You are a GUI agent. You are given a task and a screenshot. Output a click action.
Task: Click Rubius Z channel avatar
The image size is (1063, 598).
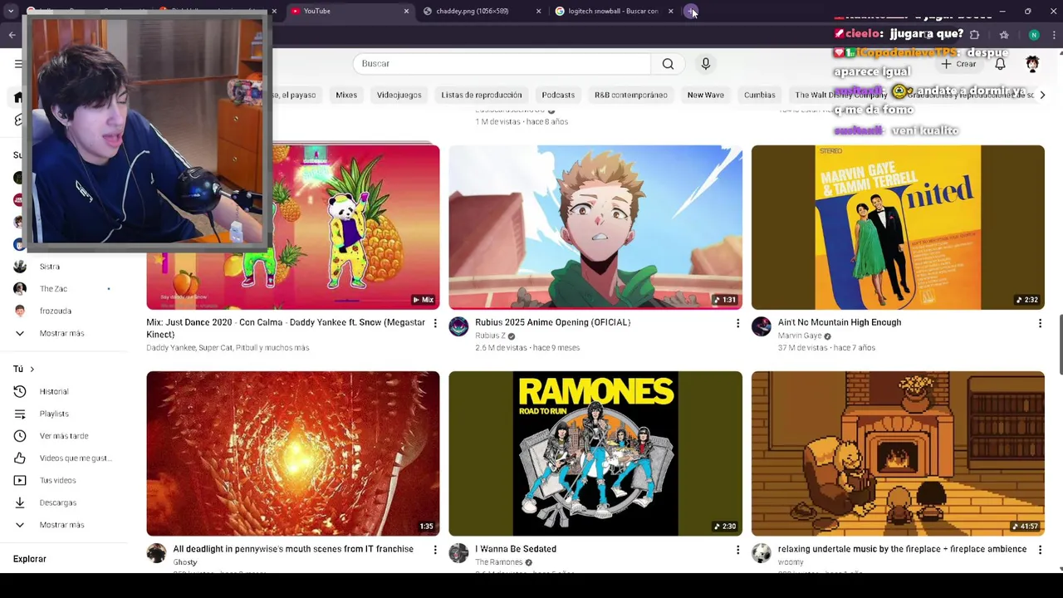tap(458, 326)
